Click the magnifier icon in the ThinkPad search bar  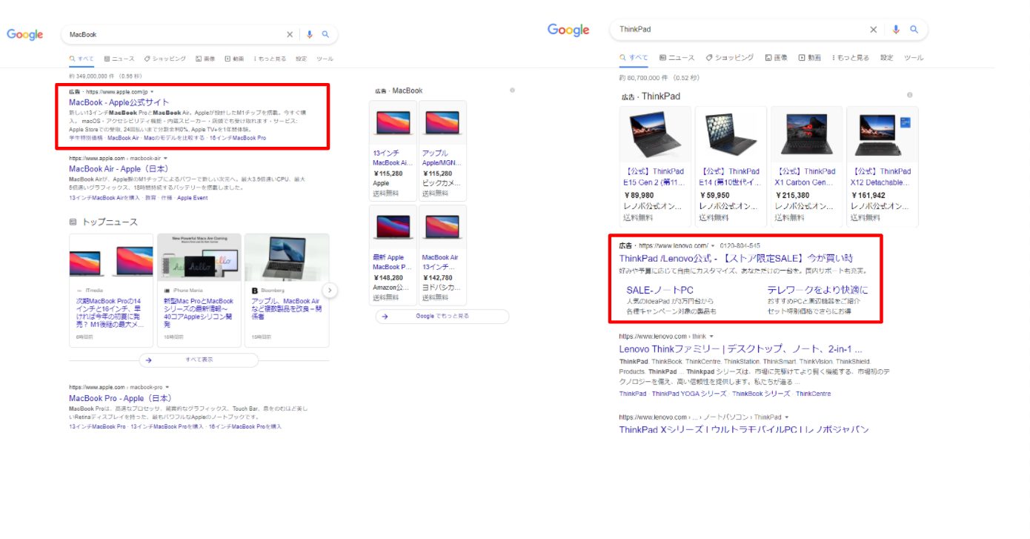click(x=914, y=30)
